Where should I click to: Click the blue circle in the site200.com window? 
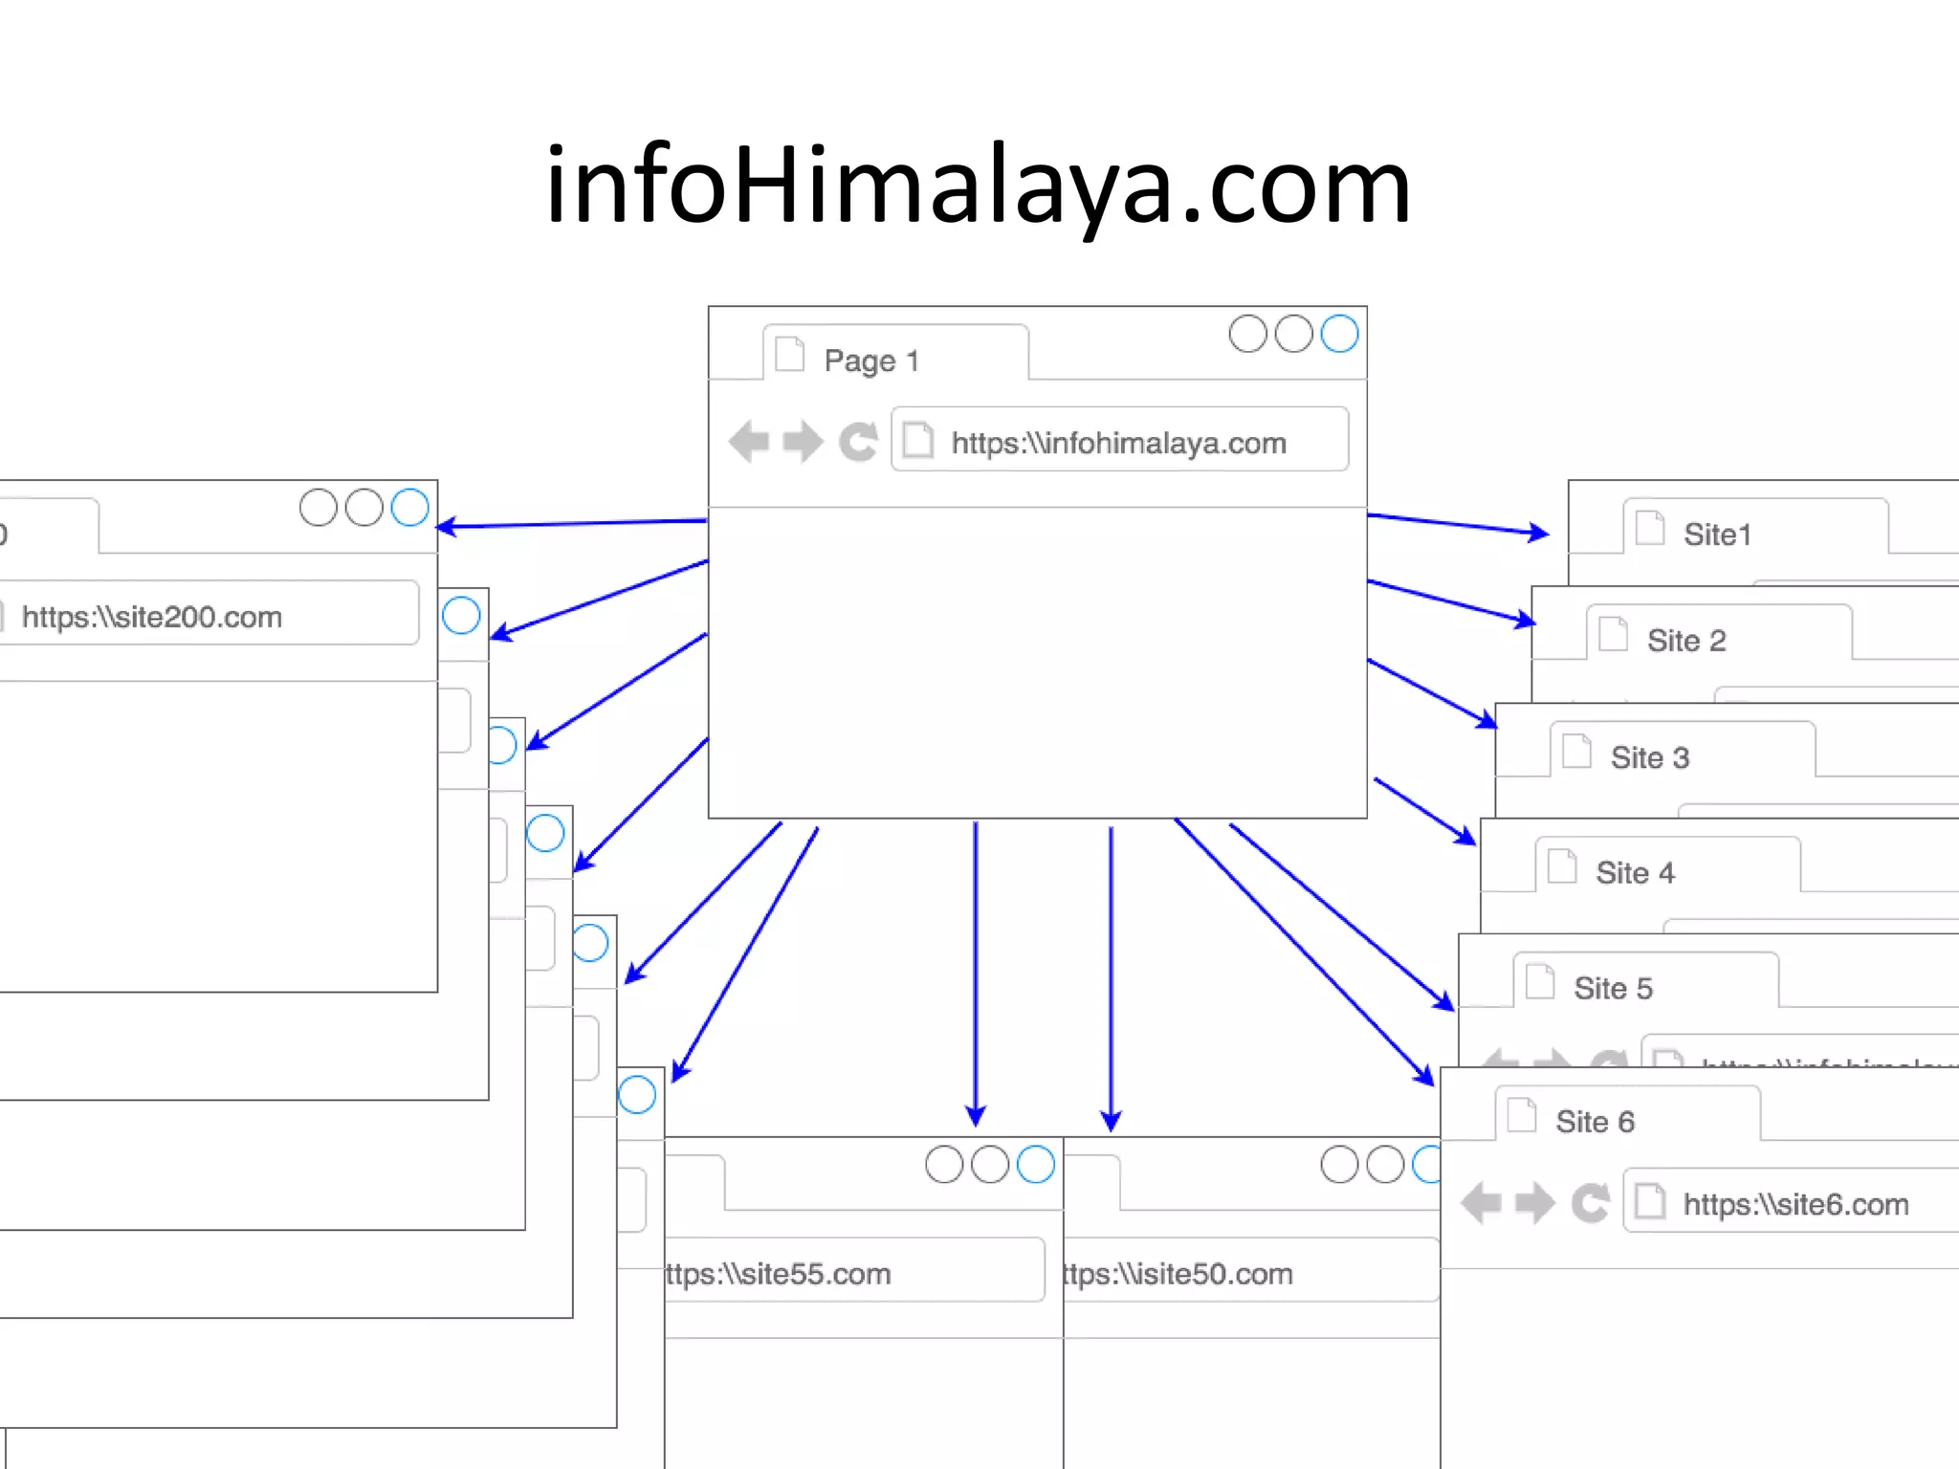[x=410, y=508]
